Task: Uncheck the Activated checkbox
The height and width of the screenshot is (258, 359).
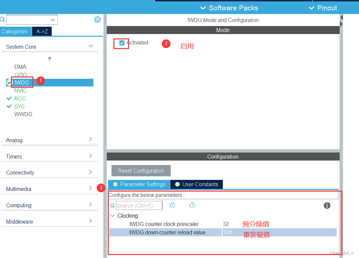Action: (x=122, y=43)
